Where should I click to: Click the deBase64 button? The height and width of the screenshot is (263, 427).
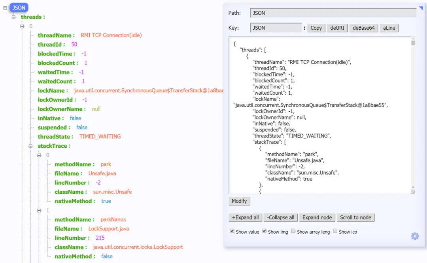point(363,28)
